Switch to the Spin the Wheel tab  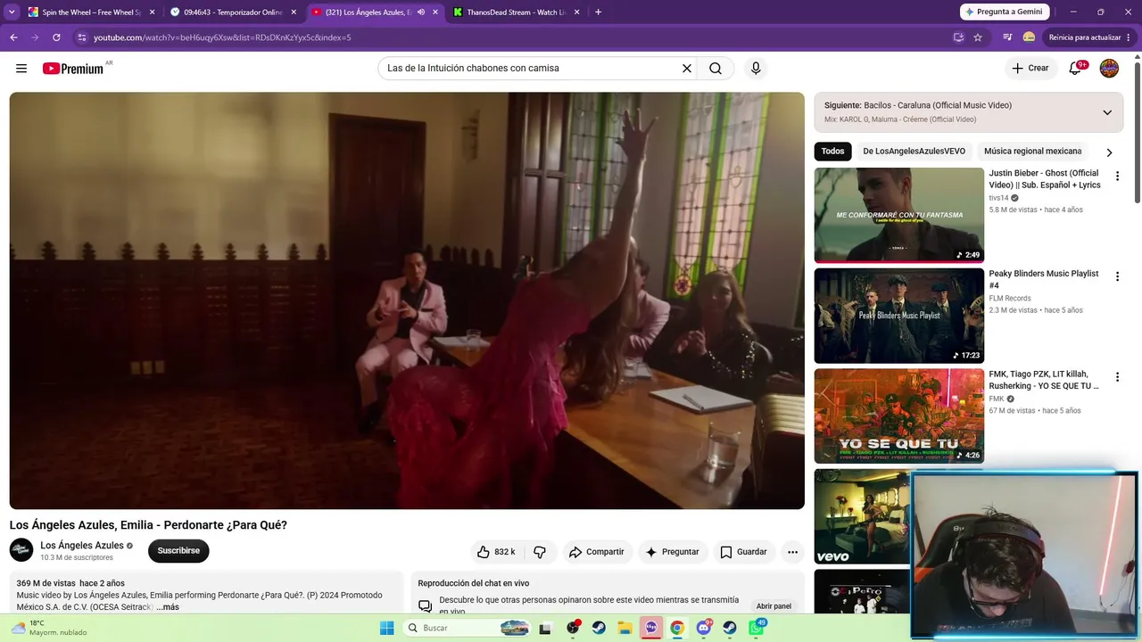point(92,12)
